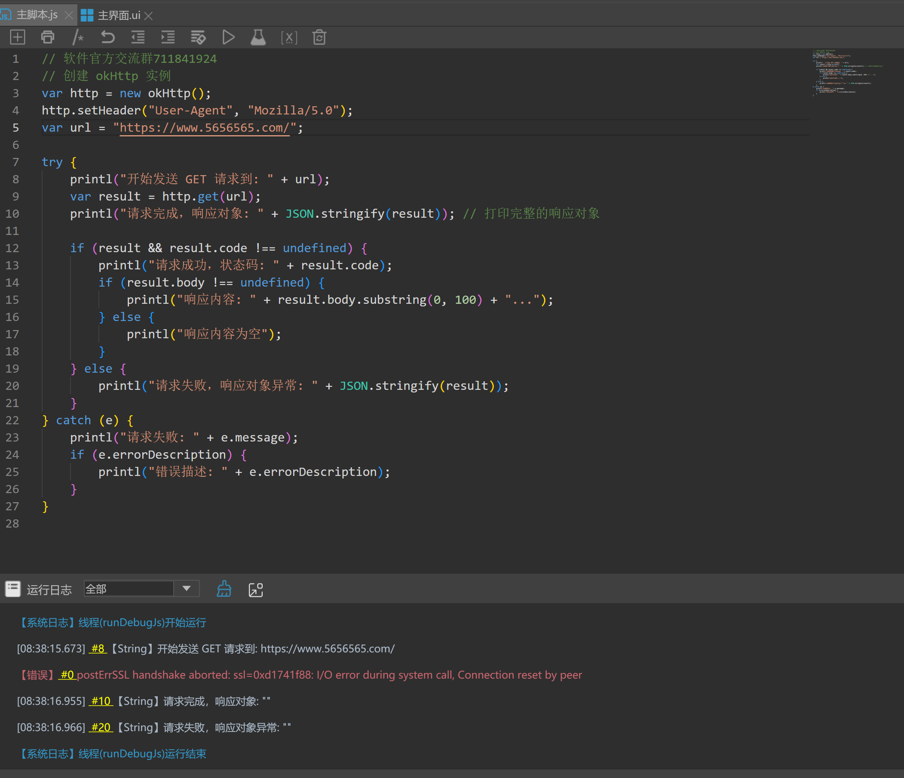Click the add new file plus icon
Image resolution: width=904 pixels, height=778 pixels.
[18, 37]
